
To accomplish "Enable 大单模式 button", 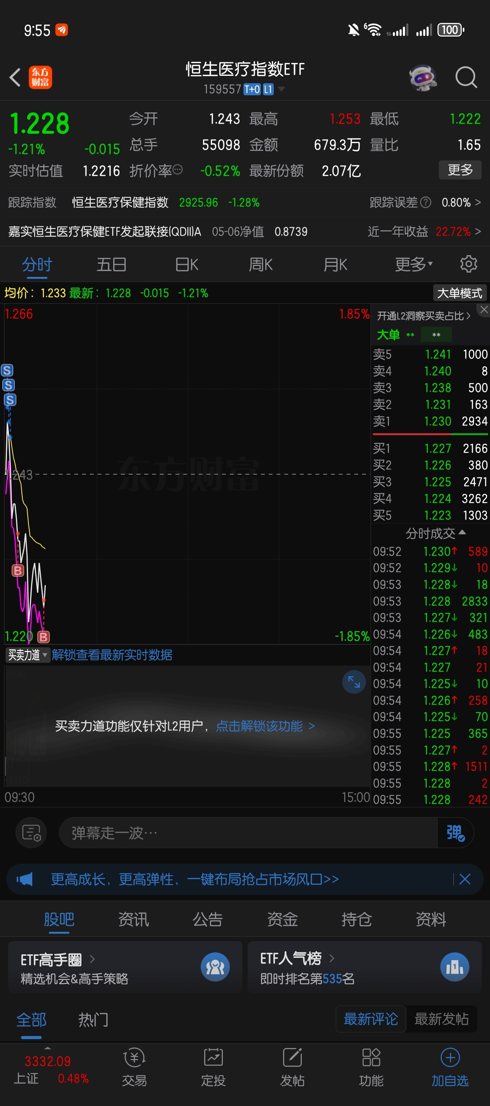I will 460,293.
